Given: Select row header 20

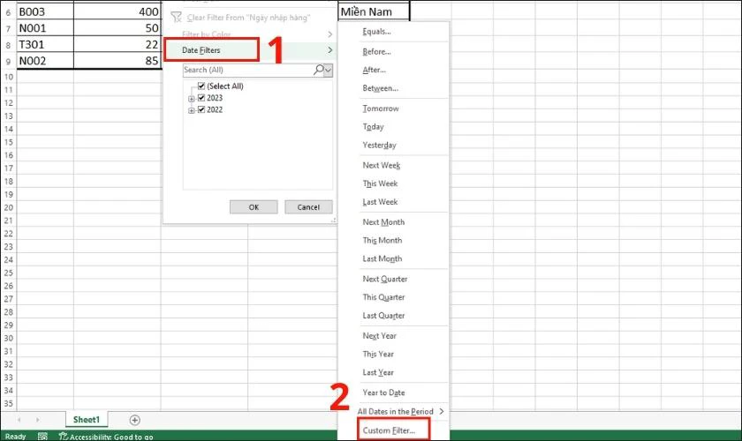Looking at the screenshot, I should (9, 207).
